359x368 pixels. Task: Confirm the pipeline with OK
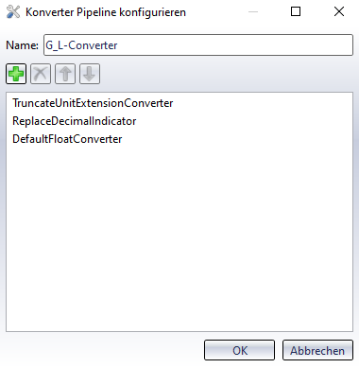coord(239,350)
